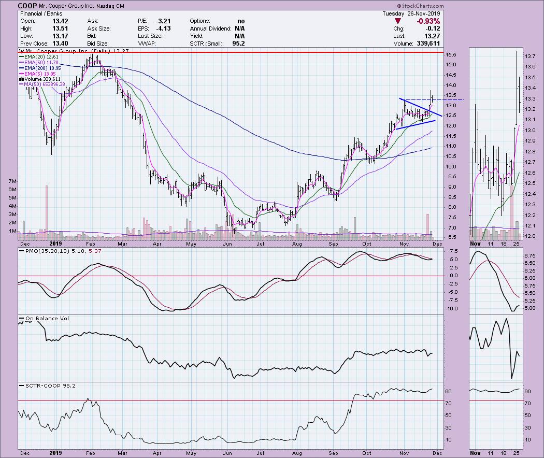
Task: Click the red horizontal resistance line at top
Action: point(231,52)
